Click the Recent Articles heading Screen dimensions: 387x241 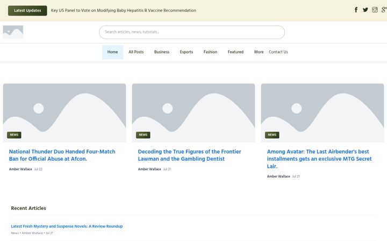28,208
